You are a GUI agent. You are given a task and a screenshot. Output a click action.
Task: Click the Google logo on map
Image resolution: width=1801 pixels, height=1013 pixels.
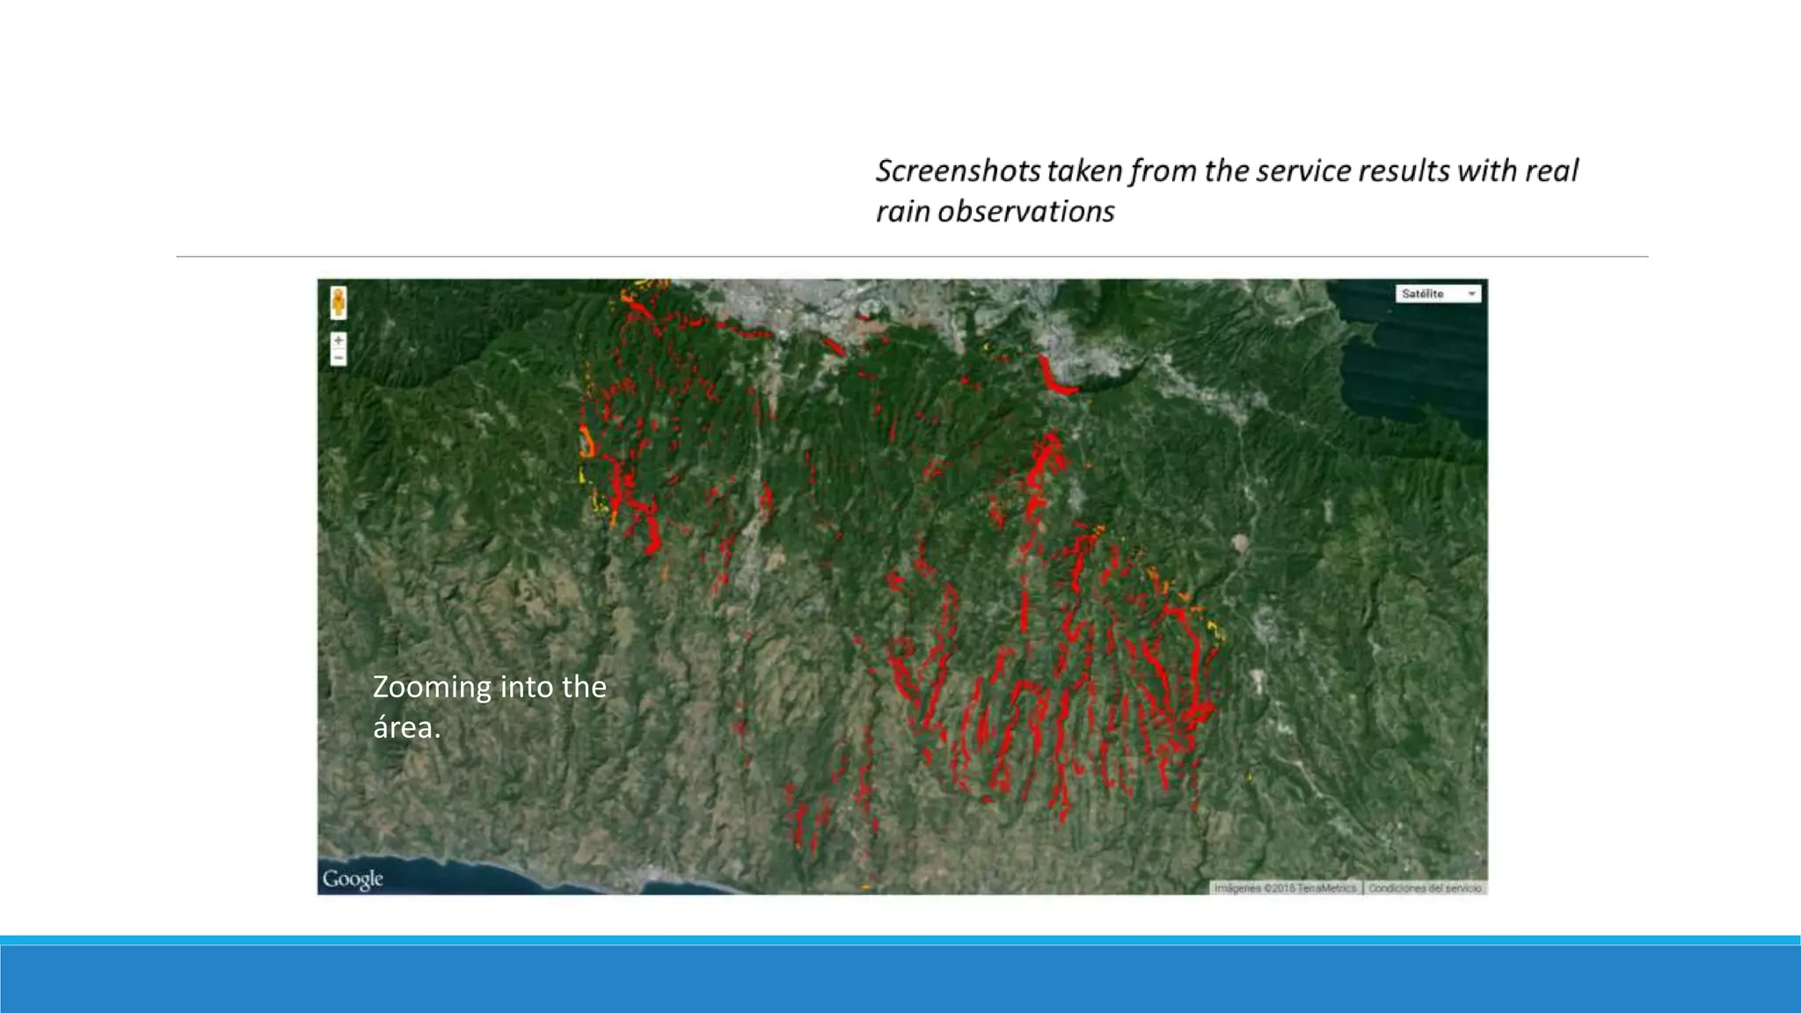point(352,878)
